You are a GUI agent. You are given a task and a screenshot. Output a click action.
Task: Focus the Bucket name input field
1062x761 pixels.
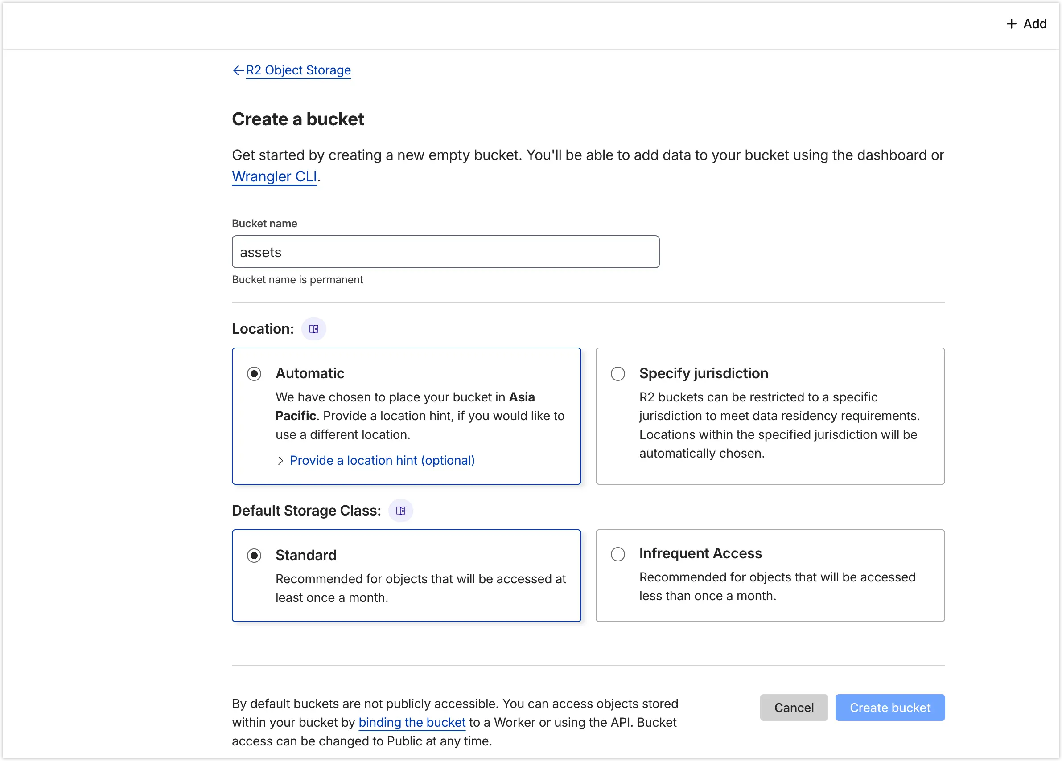445,252
